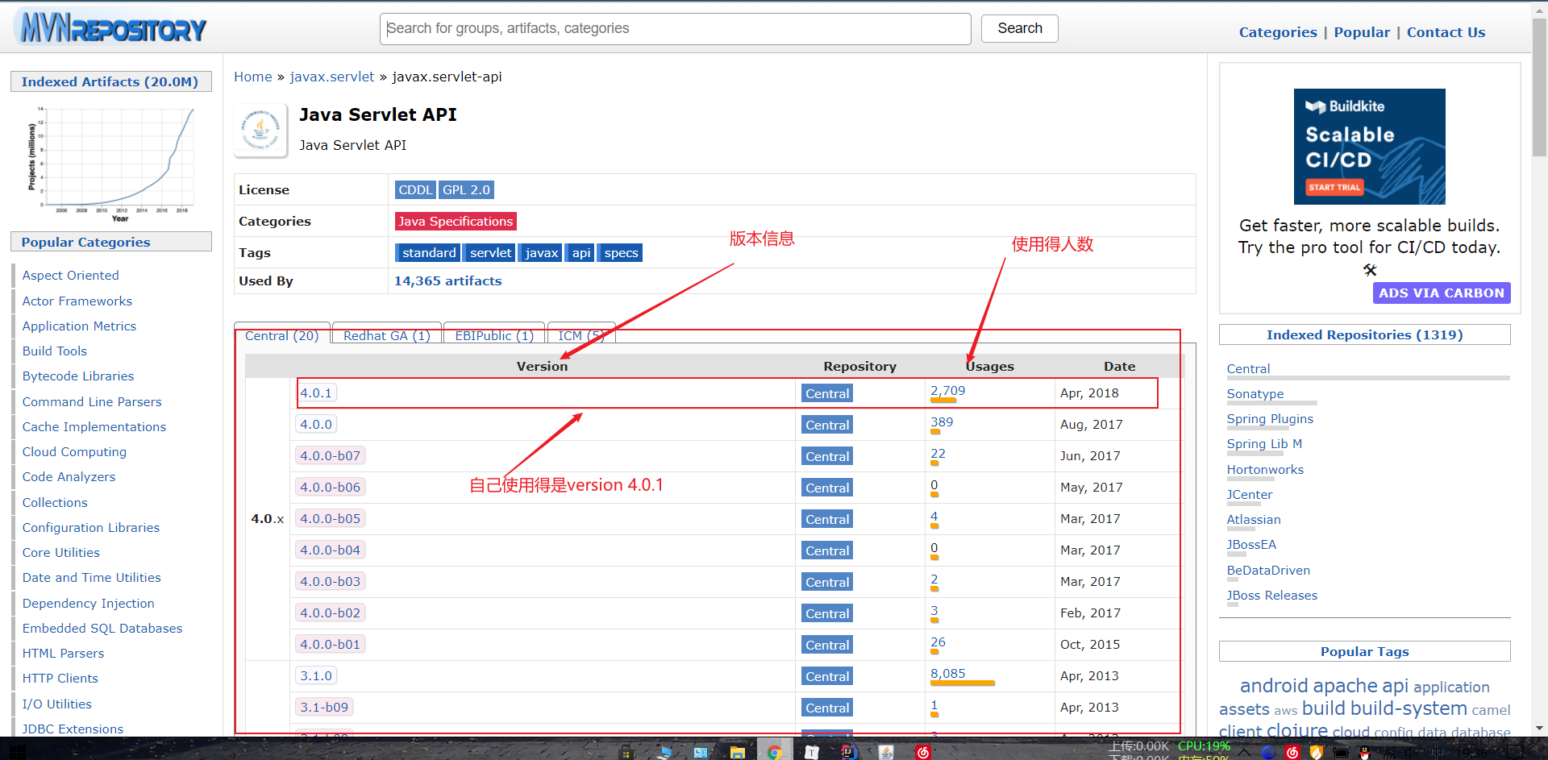Open Dependency Injection category

coord(88,604)
